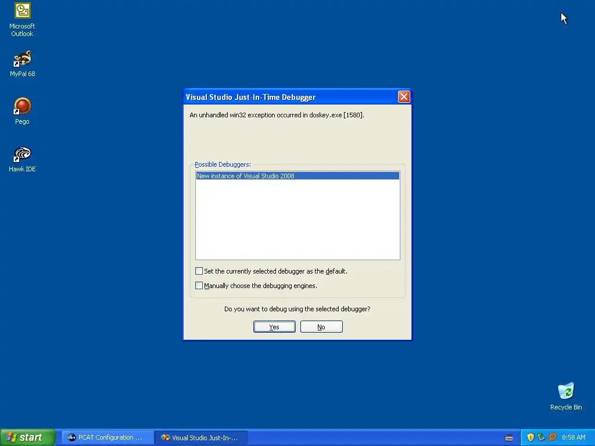Select 'New instance of Visual Studio 2008'

coord(297,175)
